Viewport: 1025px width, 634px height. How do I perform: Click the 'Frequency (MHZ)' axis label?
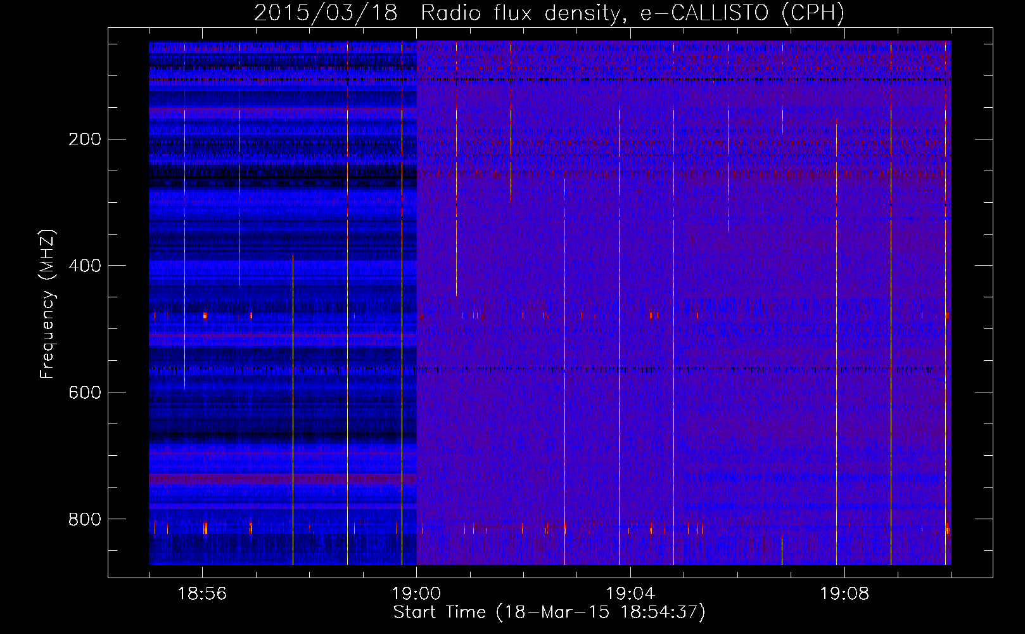click(48, 304)
